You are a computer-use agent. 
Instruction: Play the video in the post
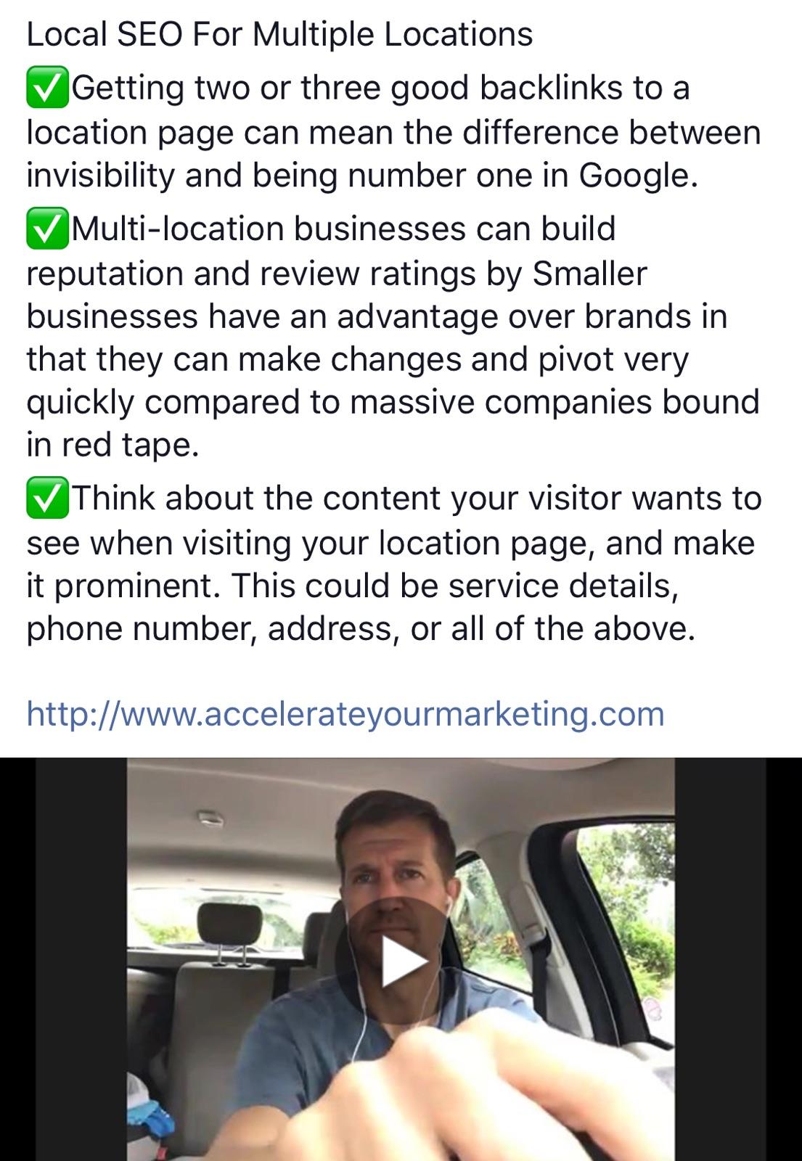(x=401, y=961)
